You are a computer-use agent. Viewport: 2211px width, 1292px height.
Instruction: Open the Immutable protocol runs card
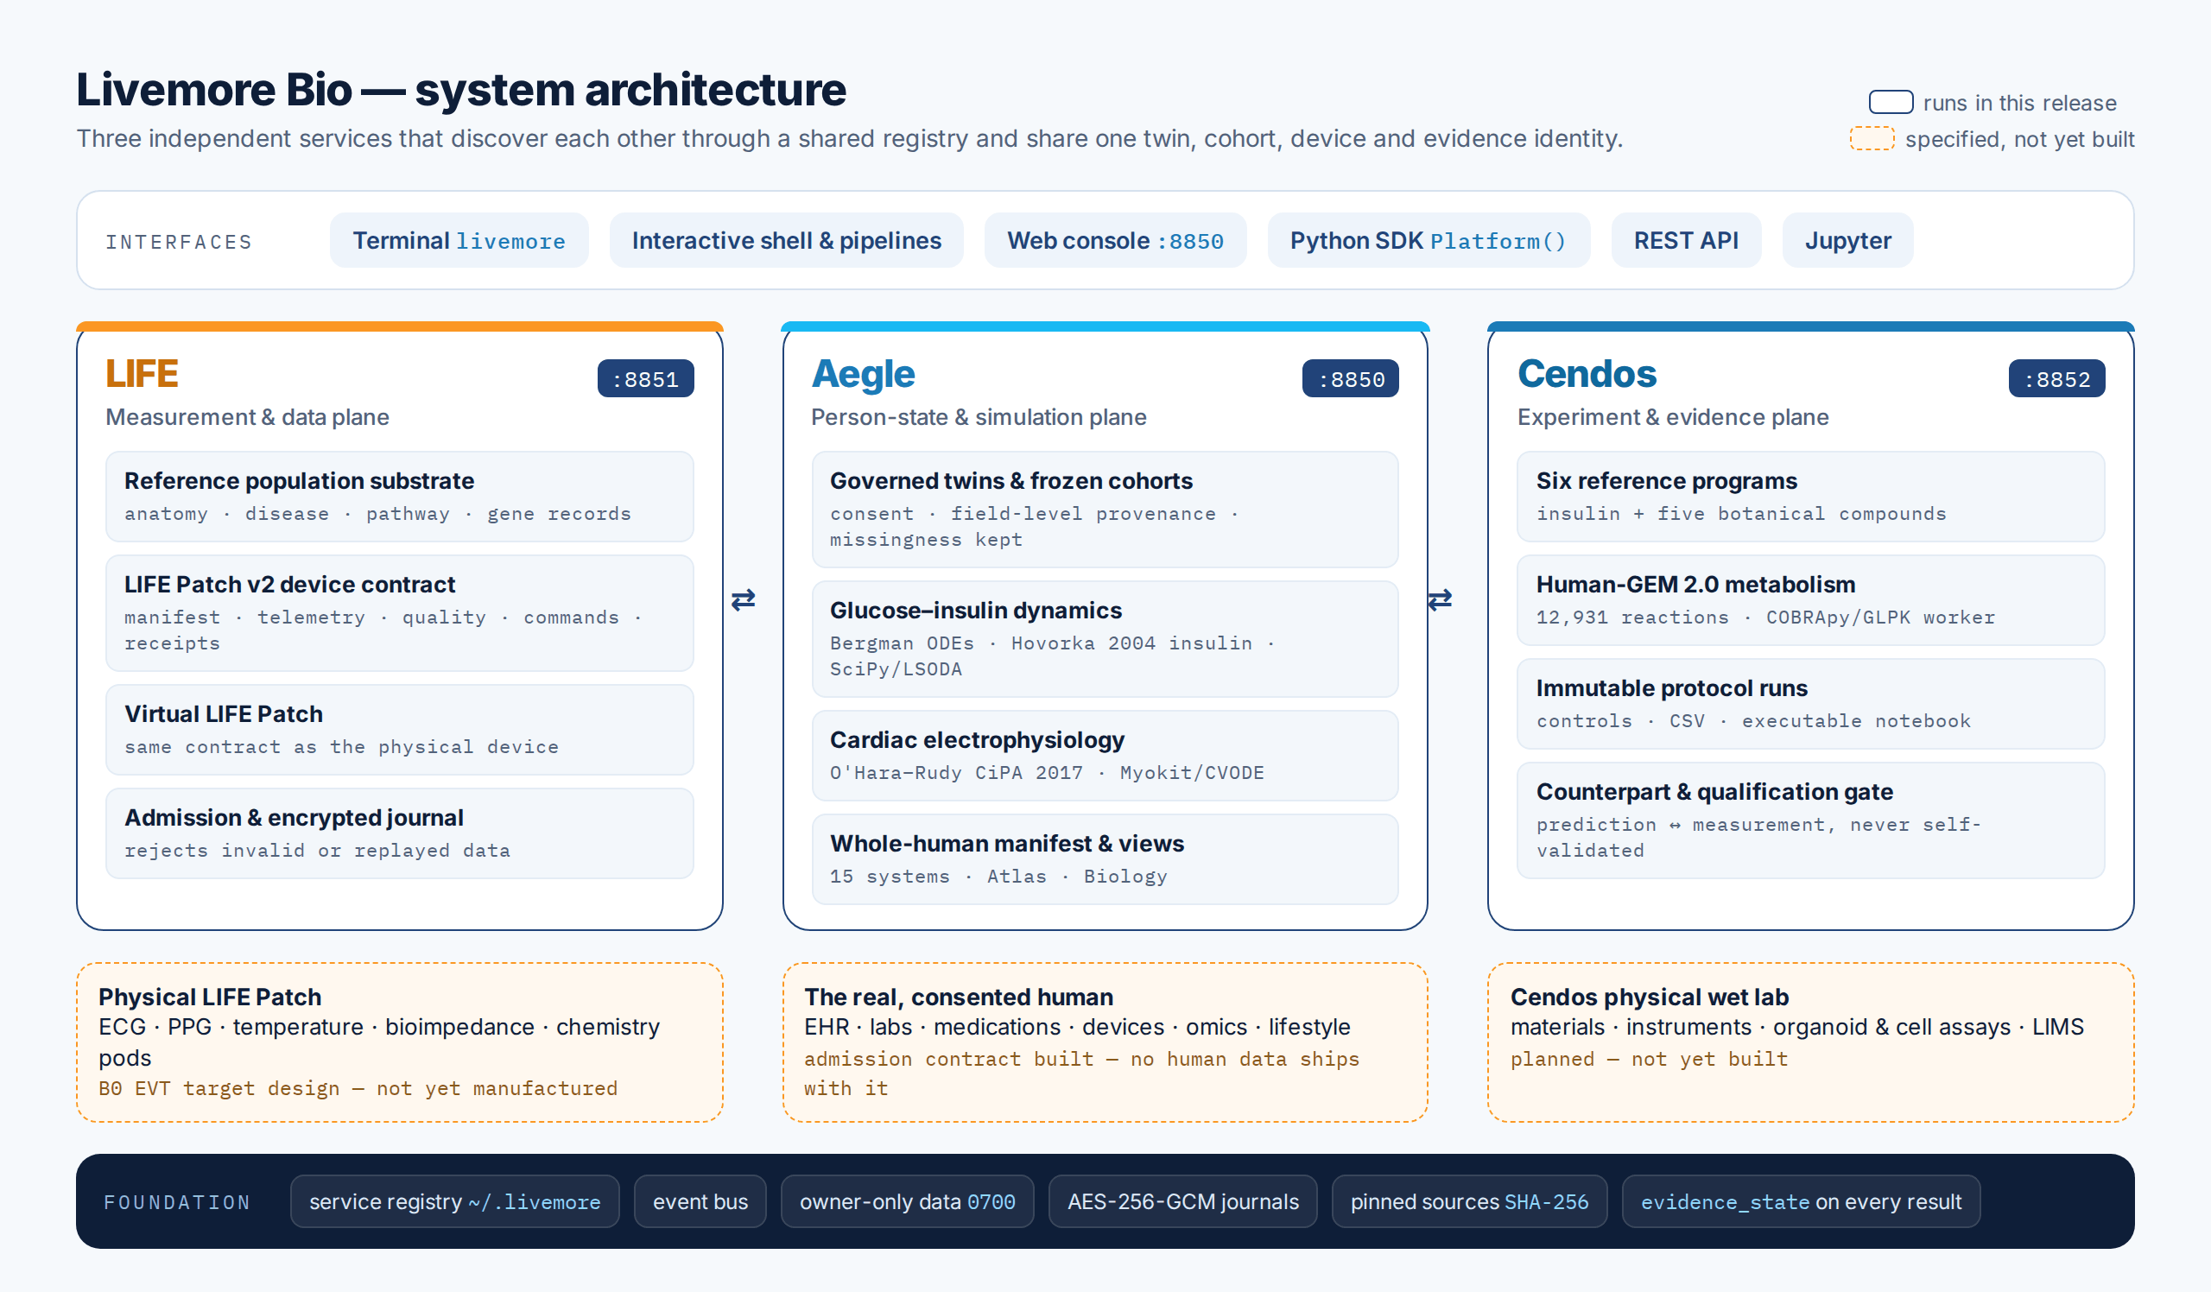tap(1811, 705)
